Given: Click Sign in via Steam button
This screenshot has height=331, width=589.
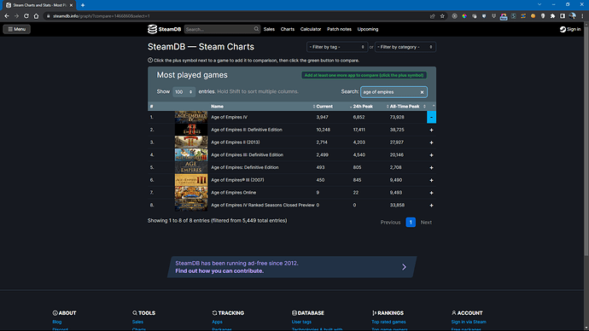Looking at the screenshot, I should click(x=469, y=322).
